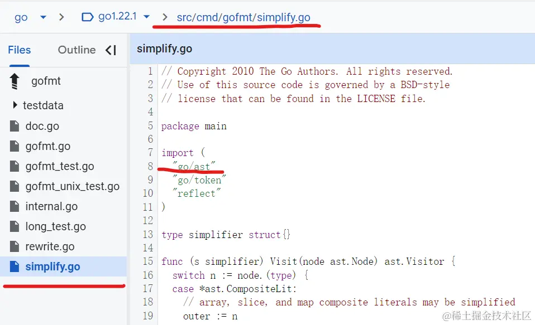Image resolution: width=535 pixels, height=325 pixels.
Task: Click line number 8 in gutter
Action: pos(150,166)
